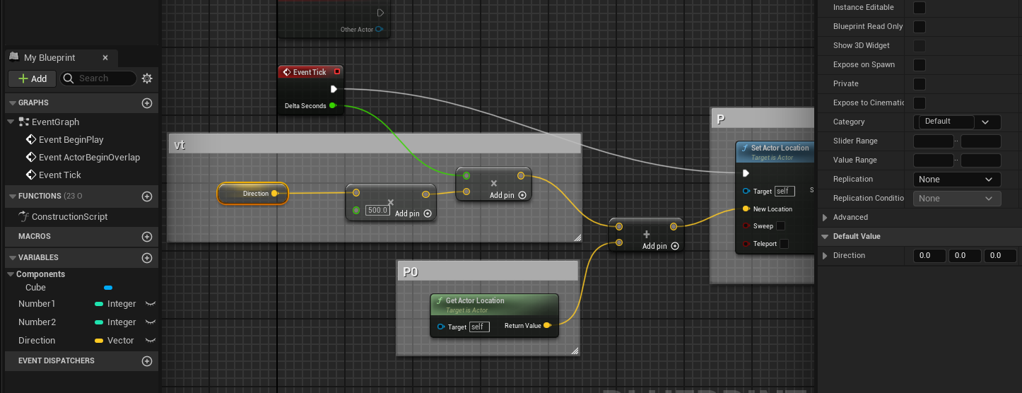This screenshot has width=1022, height=393.
Task: Toggle the Blueprint Read Only checkbox
Action: pyautogui.click(x=920, y=27)
